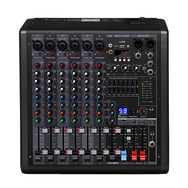Viewport: 188px width, 188px height.
Task: Click the channel 6 orange FX knob
Action: pos(100,112)
